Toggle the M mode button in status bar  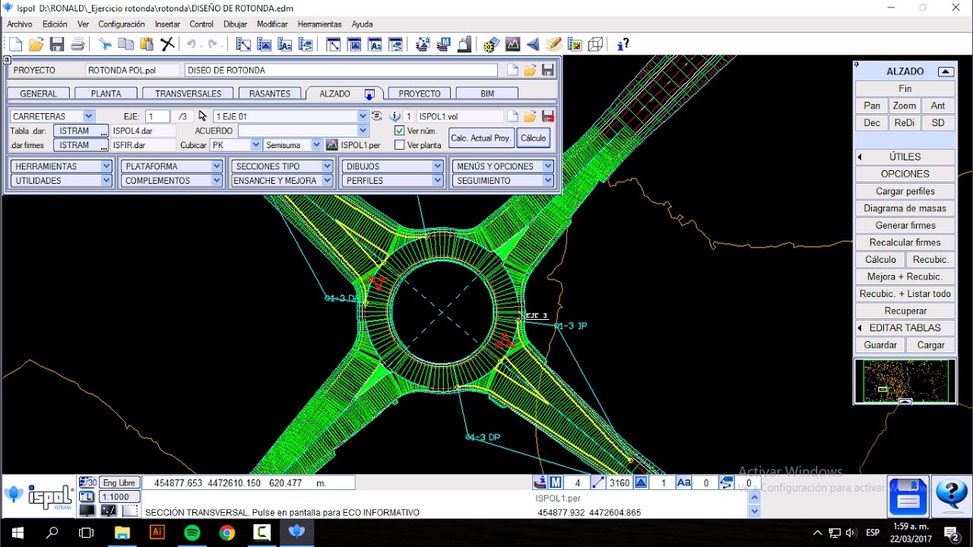(x=556, y=482)
